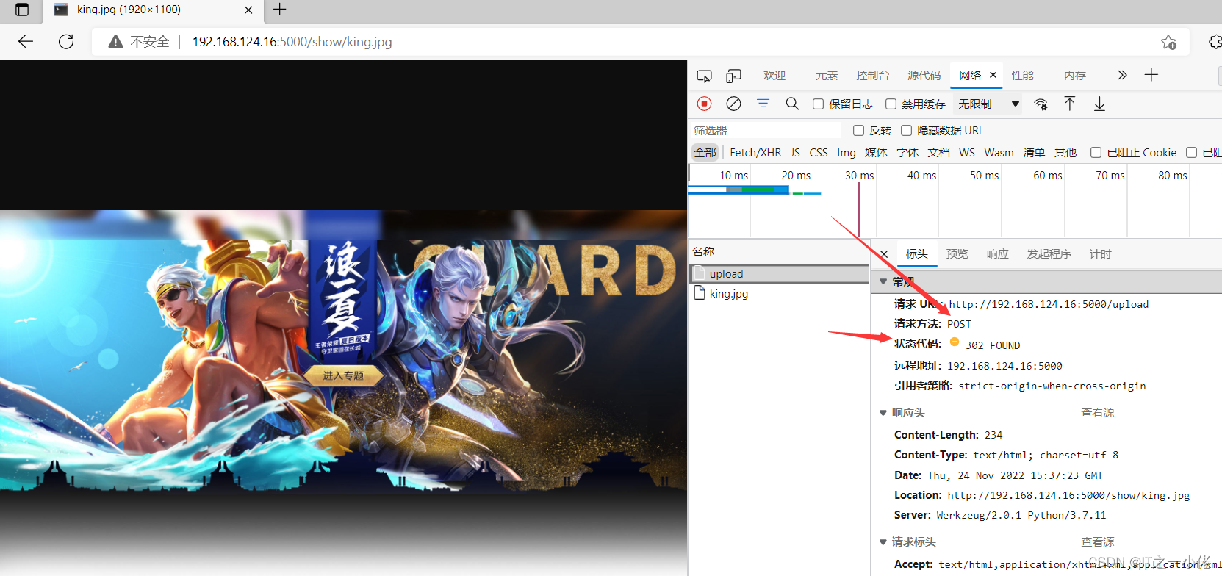Open the tab actions menu icon
This screenshot has width=1222, height=576.
(22, 10)
